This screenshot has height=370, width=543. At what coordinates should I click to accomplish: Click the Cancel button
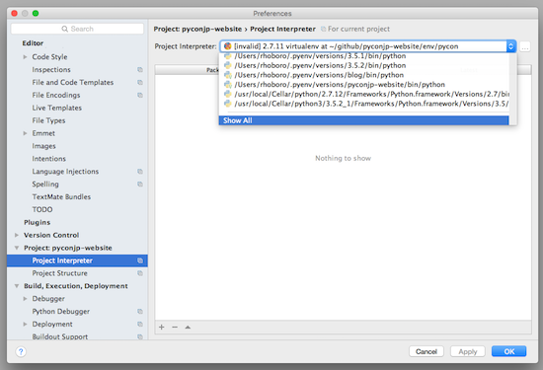427,351
